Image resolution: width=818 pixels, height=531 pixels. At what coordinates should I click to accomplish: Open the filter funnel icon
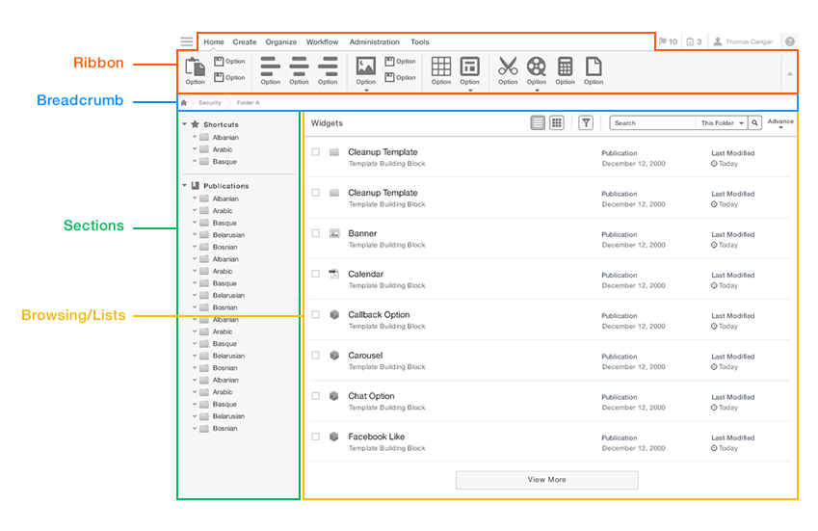tap(586, 123)
